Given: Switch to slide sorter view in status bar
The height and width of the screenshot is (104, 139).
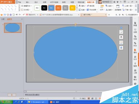Looking at the screenshot, I should (92, 98).
